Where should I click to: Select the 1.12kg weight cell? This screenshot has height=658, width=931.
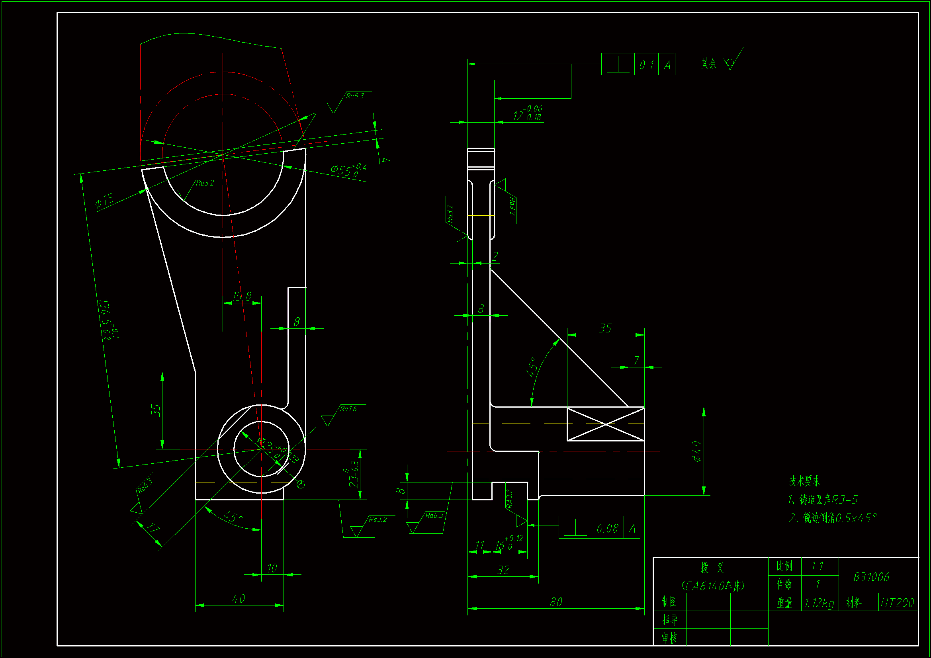tap(819, 603)
